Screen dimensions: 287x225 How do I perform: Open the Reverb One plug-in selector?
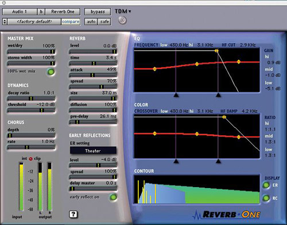pyautogui.click(x=63, y=12)
